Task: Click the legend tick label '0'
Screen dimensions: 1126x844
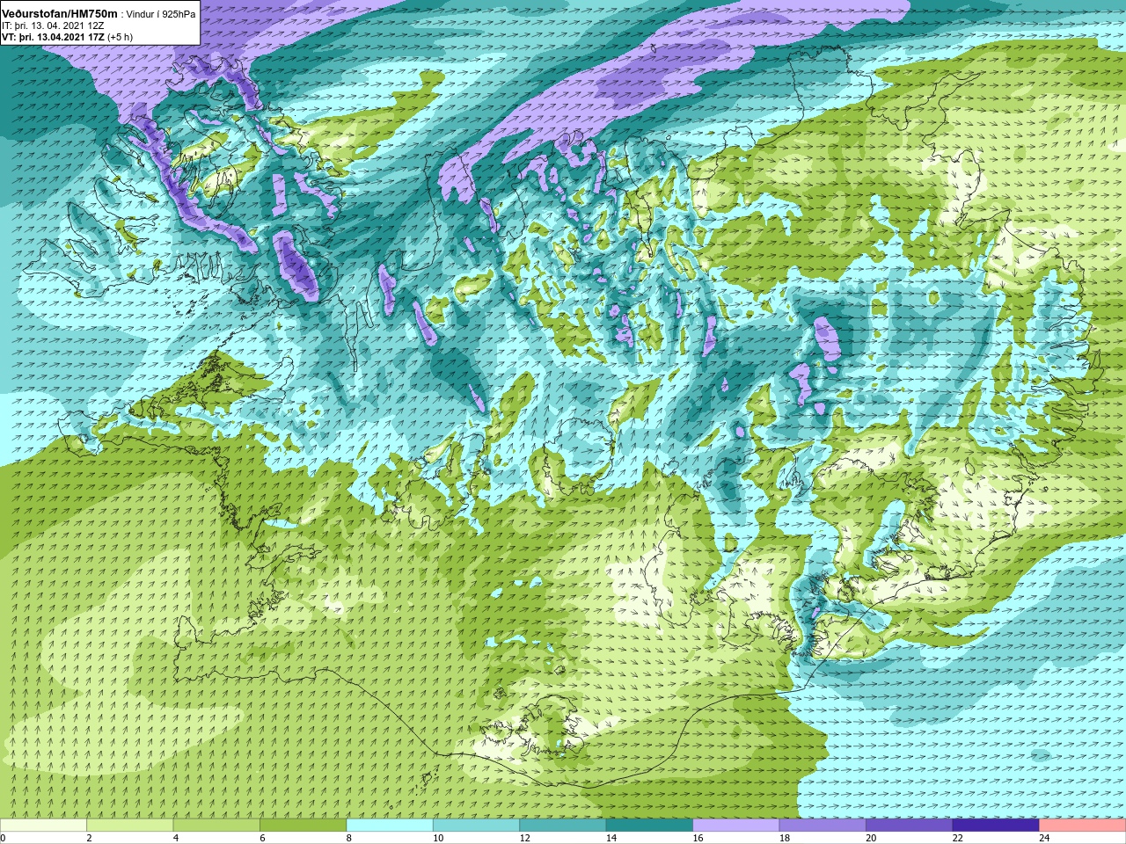Action: [x=3, y=838]
